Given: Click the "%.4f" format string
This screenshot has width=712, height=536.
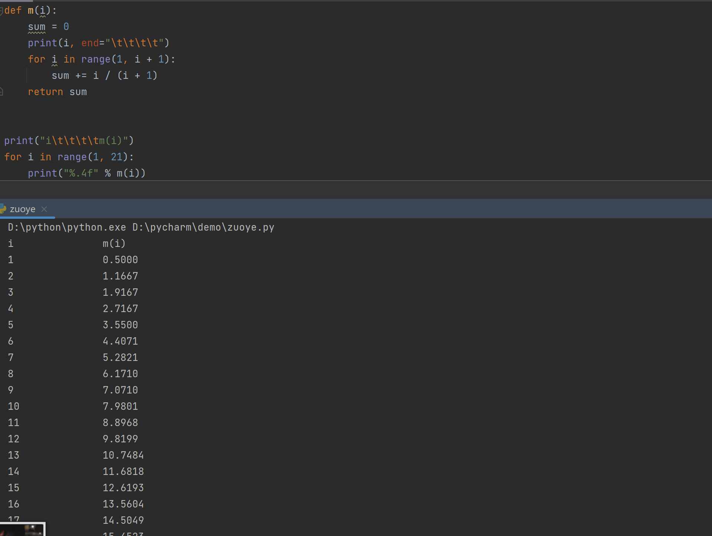Looking at the screenshot, I should tap(81, 173).
